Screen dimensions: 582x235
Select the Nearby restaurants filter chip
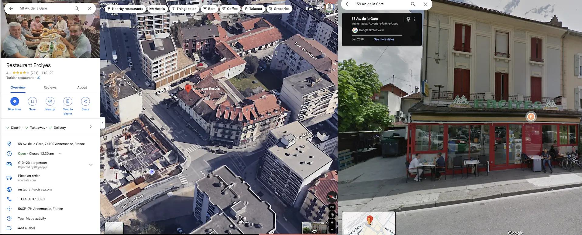coord(125,9)
